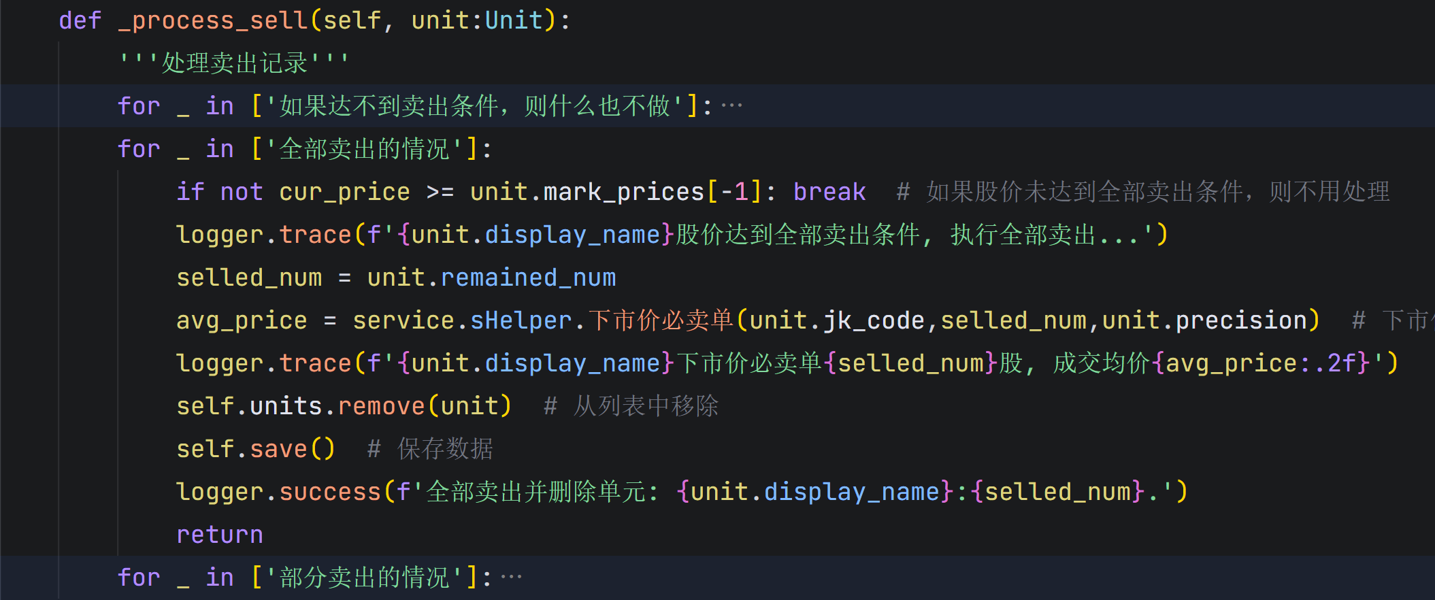Click '全部卖出并删除单元' in success message
Screen dimensions: 1435x600
[x=536, y=492]
